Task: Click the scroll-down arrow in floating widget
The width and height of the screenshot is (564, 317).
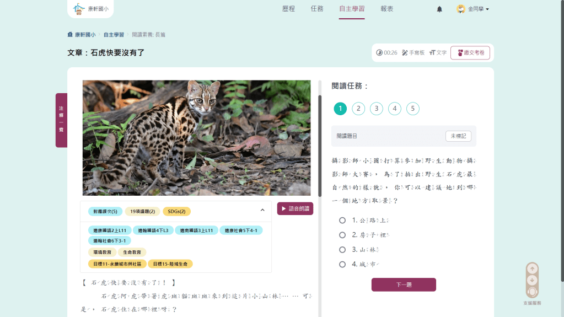Action: click(532, 280)
